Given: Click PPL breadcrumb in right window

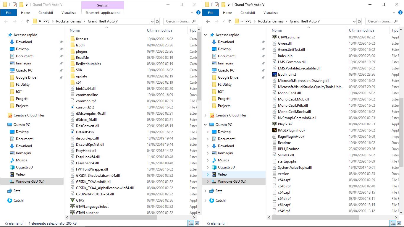Looking at the screenshot, I should [248, 21].
